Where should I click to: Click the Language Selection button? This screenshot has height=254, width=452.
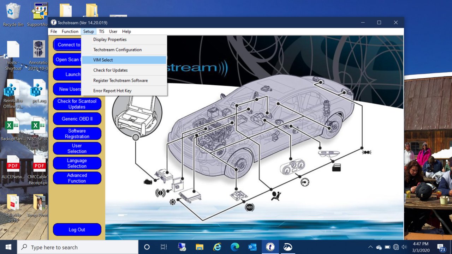77,163
